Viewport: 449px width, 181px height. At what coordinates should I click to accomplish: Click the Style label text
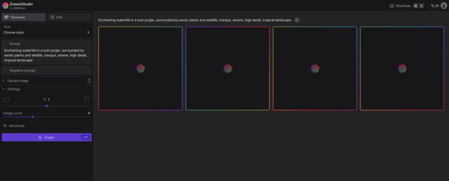pyautogui.click(x=7, y=27)
